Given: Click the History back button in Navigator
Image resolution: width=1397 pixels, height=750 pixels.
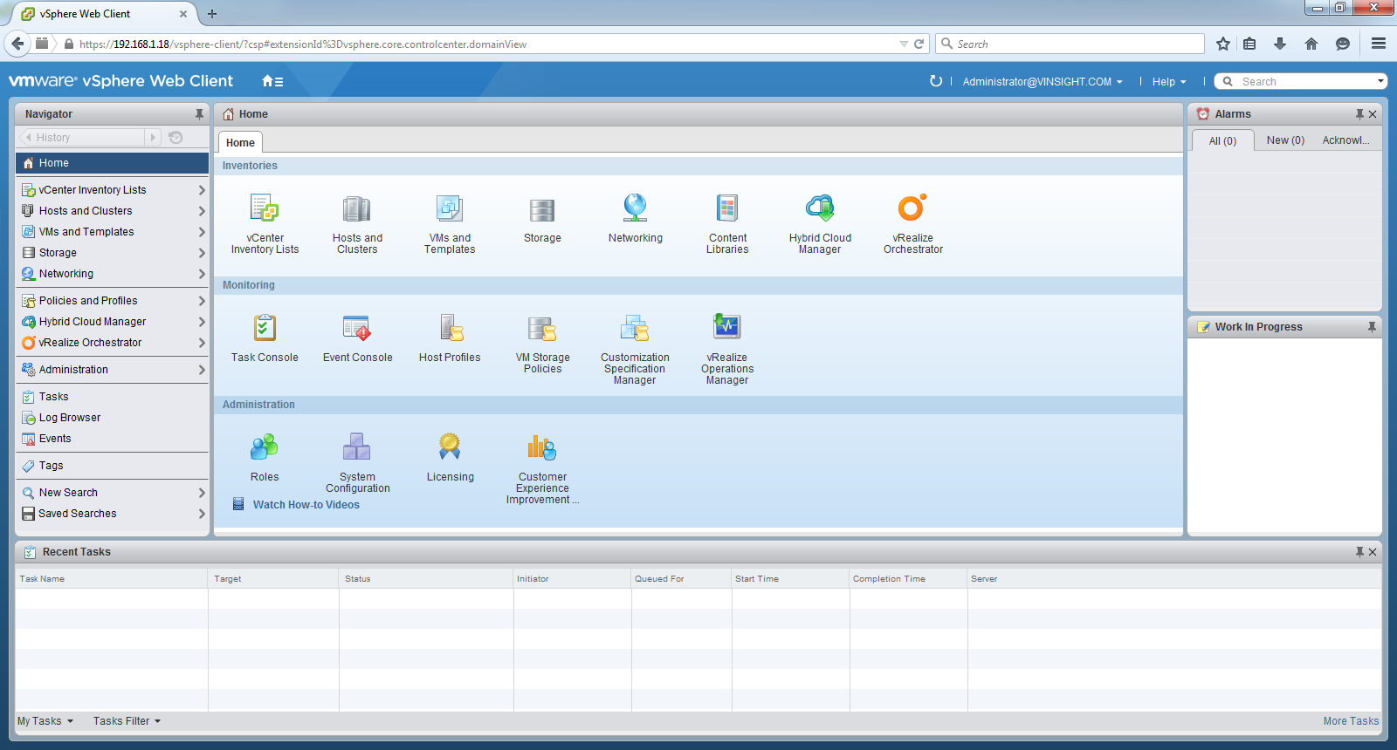Looking at the screenshot, I should click(80, 138).
